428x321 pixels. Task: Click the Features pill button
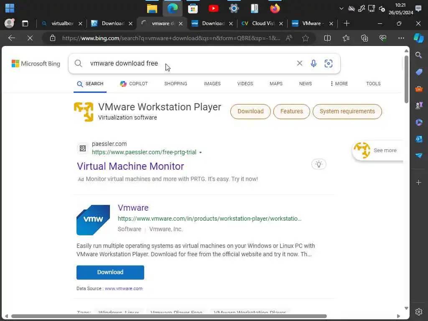pyautogui.click(x=291, y=111)
